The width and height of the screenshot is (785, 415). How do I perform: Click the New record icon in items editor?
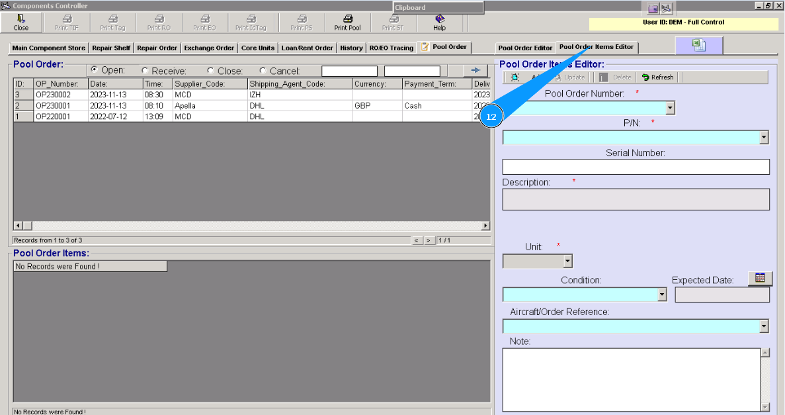[515, 77]
